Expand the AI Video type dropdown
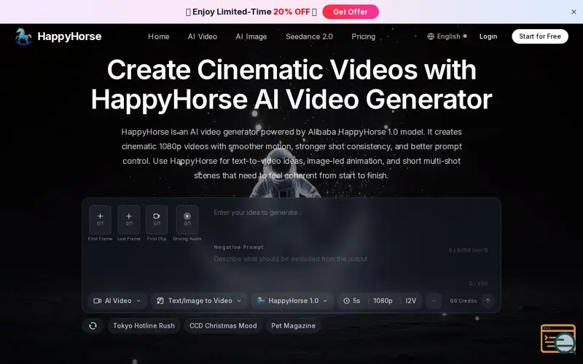Viewport: 583px width, 364px height. click(x=117, y=301)
